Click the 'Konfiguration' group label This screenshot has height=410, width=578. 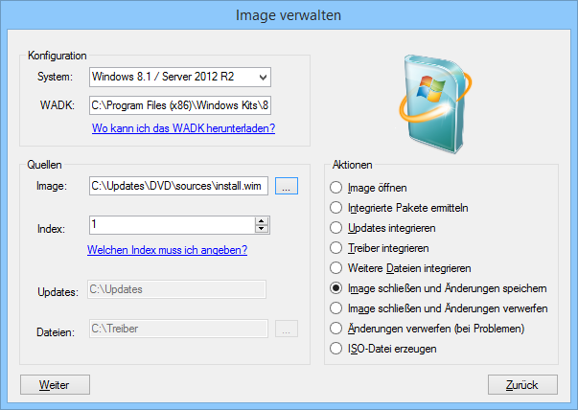58,56
